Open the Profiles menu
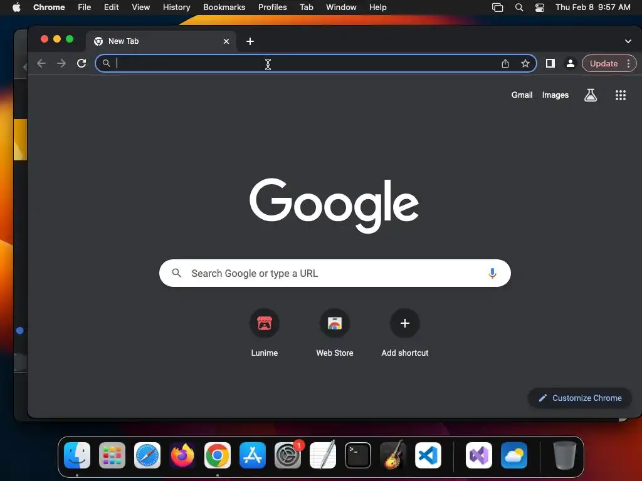 (x=272, y=7)
